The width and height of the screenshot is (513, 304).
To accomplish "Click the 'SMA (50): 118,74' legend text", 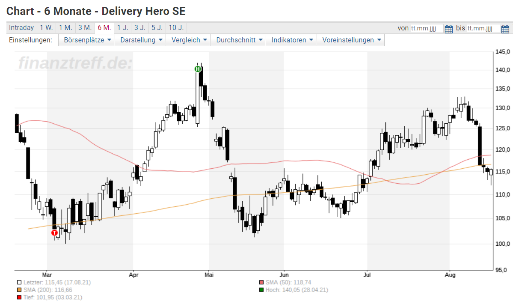I will coord(288,283).
